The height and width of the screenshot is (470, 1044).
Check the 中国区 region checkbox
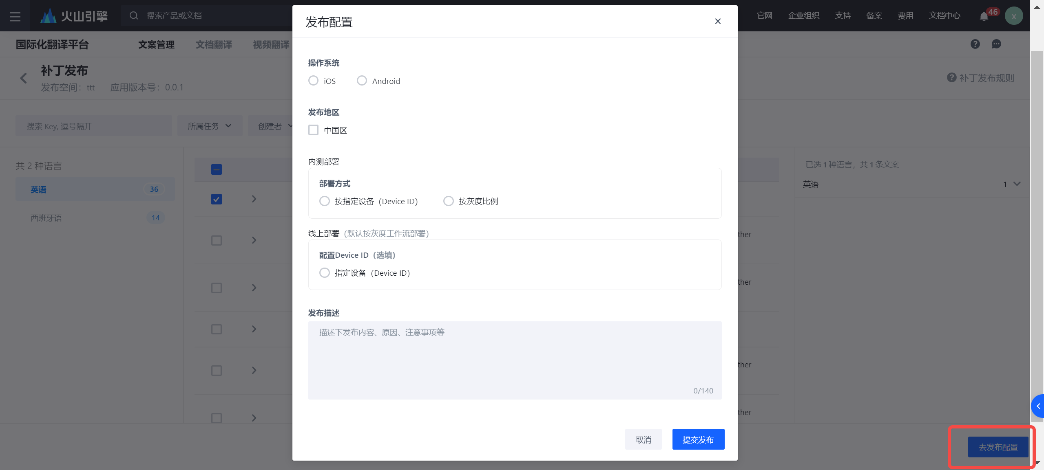pos(313,130)
